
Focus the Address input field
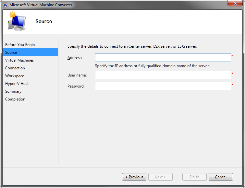(163, 57)
